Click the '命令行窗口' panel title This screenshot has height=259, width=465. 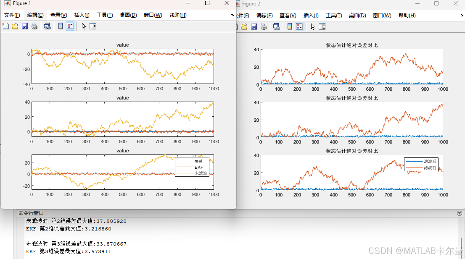point(31,213)
